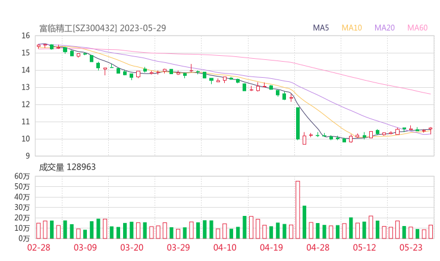Click the price axis label 9
Screen dimensions: 440x261
[27, 156]
